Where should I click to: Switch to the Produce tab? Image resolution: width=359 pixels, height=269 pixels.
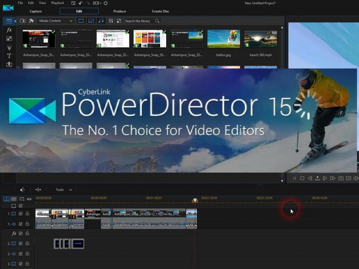pos(120,11)
